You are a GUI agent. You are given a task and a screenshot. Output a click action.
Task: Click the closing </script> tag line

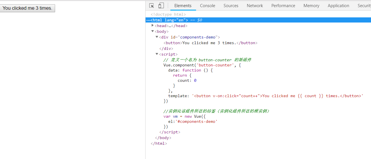point(170,132)
